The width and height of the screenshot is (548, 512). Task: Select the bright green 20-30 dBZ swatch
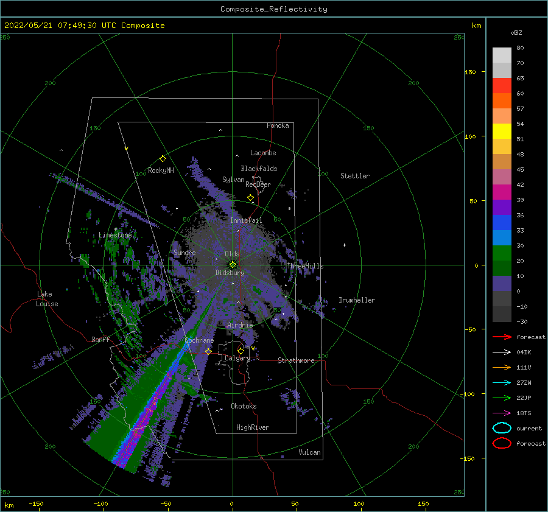pos(502,253)
